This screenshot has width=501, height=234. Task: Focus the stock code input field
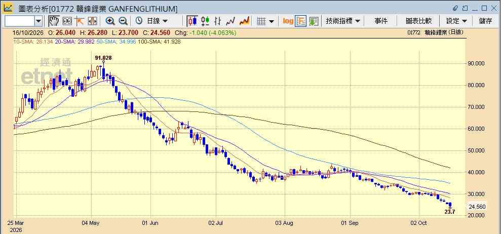click(x=19, y=21)
